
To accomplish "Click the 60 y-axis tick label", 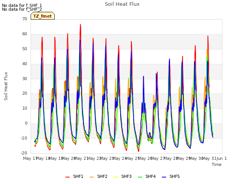I will [x=24, y=34].
